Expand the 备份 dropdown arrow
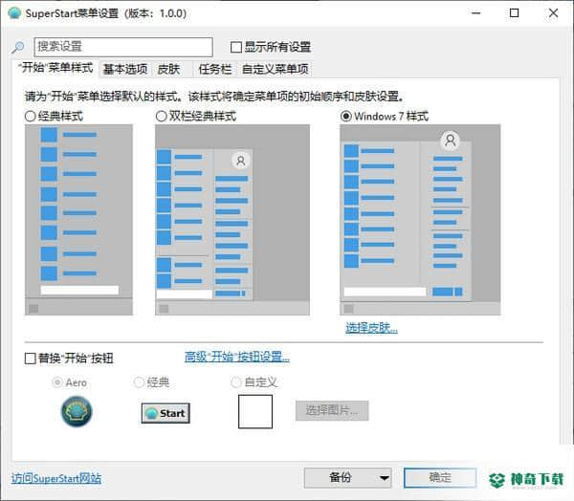Viewport: 574px width, 501px height. (x=384, y=478)
